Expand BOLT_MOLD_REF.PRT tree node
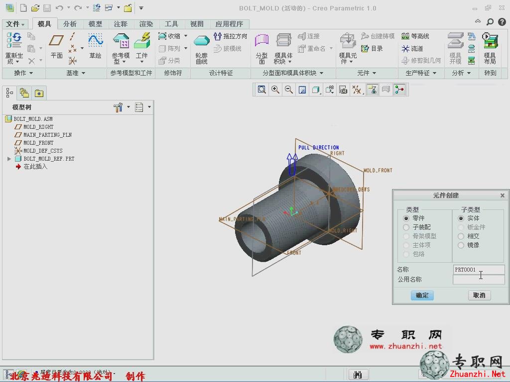The height and width of the screenshot is (382, 510). (9, 159)
